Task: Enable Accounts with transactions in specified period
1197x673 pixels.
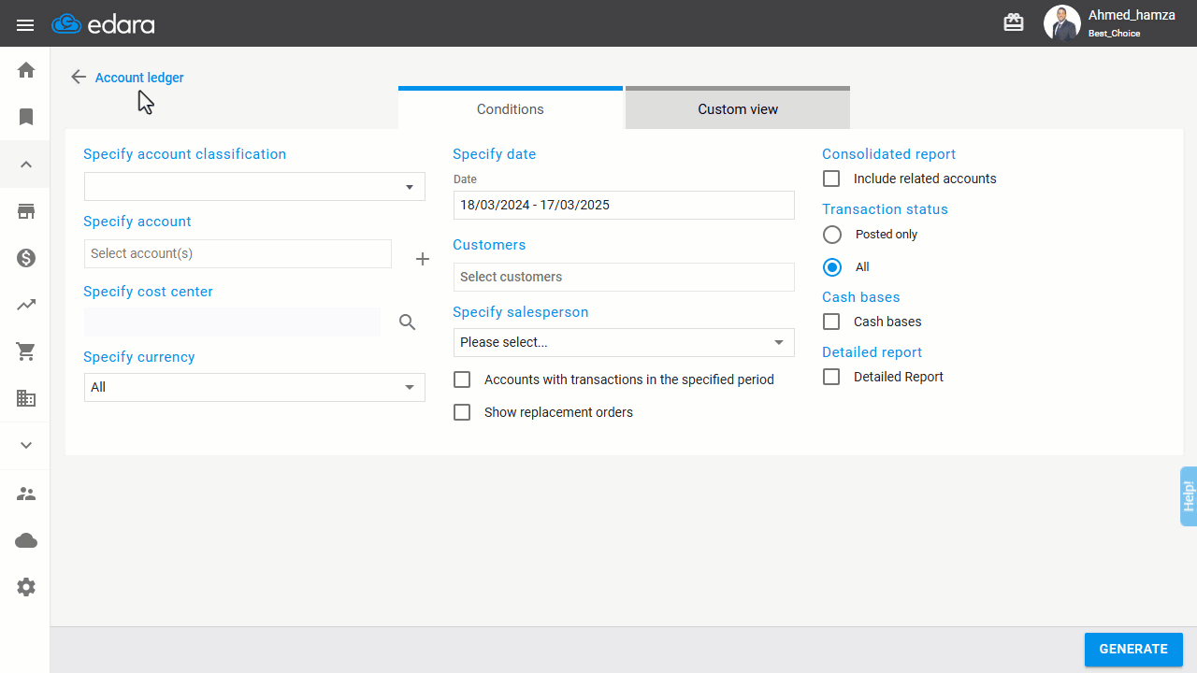Action: pyautogui.click(x=462, y=379)
